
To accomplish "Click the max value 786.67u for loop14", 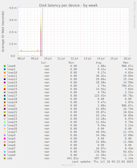I will [127, 86].
